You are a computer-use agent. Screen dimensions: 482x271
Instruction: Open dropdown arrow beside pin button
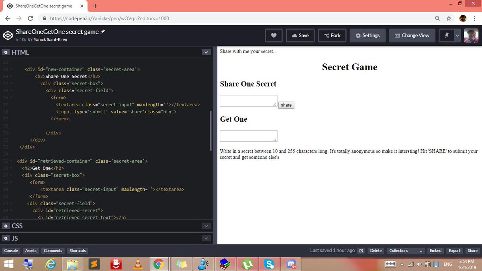coord(457,35)
